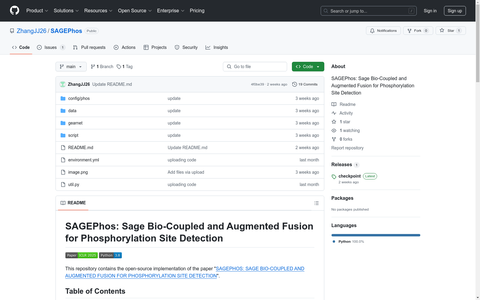Open the commit hash 4f0be39
480x300 pixels.
click(257, 84)
